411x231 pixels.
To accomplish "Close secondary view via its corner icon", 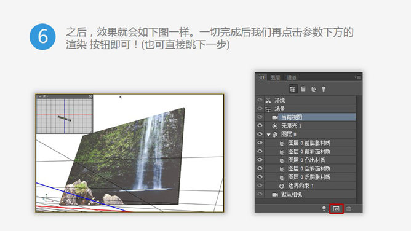I will click(x=90, y=96).
